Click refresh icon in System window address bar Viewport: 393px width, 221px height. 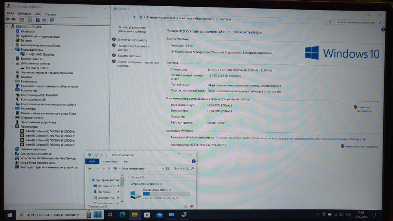330,22
